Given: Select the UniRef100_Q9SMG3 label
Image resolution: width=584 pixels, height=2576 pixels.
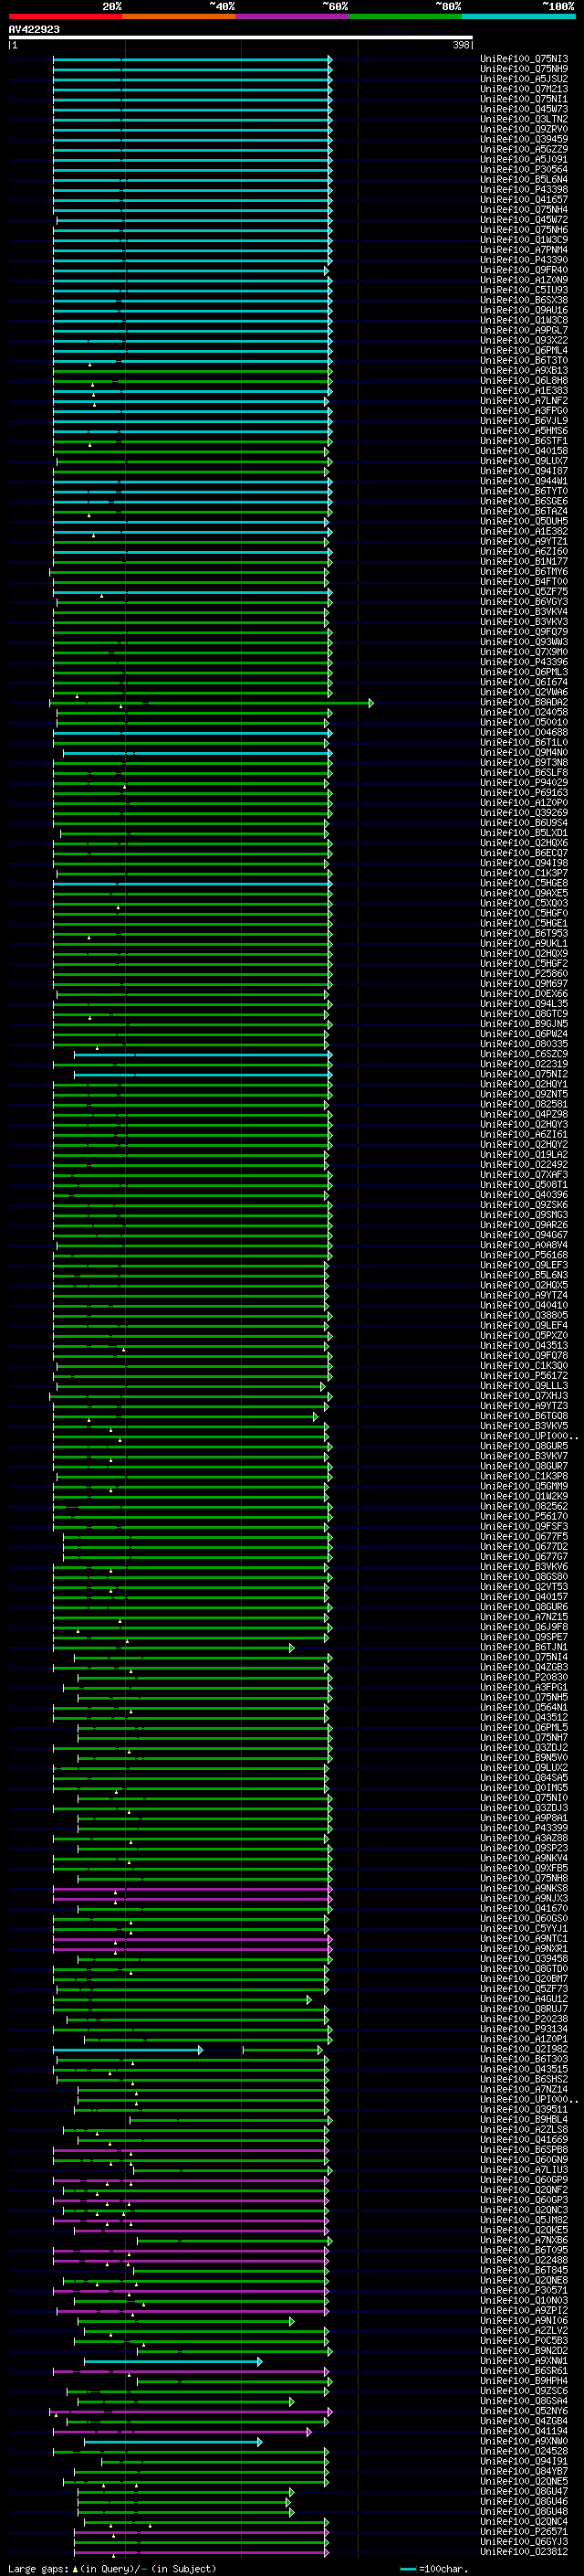Looking at the screenshot, I should (x=524, y=1214).
